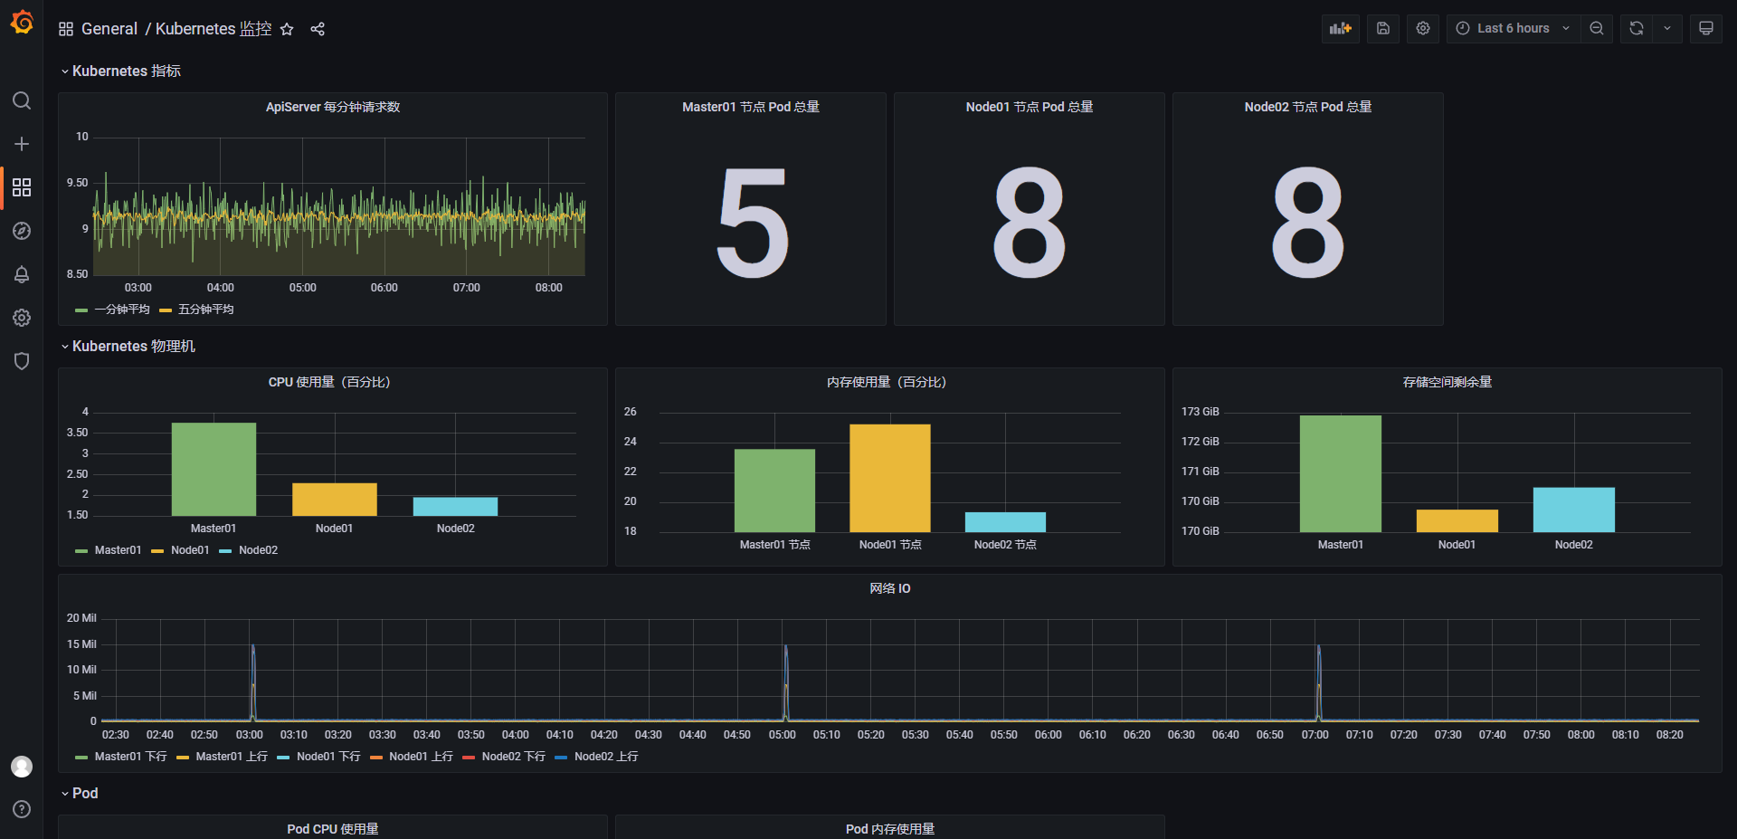Viewport: 1737px width, 839px height.
Task: Click the Add panel icon
Action: 1341,28
